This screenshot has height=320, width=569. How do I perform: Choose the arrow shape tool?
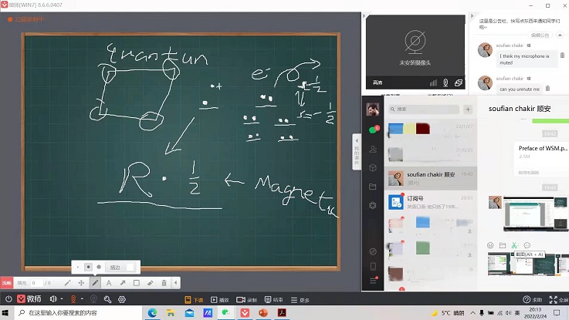(122, 283)
